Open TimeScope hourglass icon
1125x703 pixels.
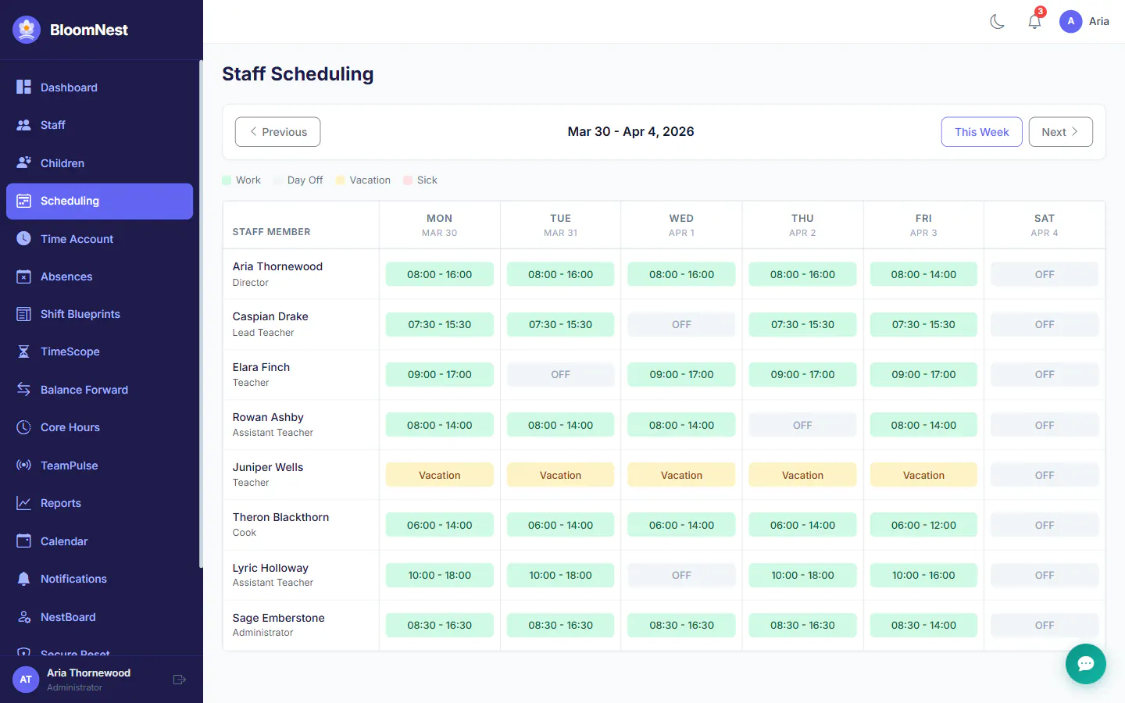click(x=24, y=351)
